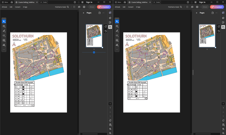This screenshot has width=226, height=135.
Task: Open Help in the left window
Action: pyautogui.click(x=75, y=2)
